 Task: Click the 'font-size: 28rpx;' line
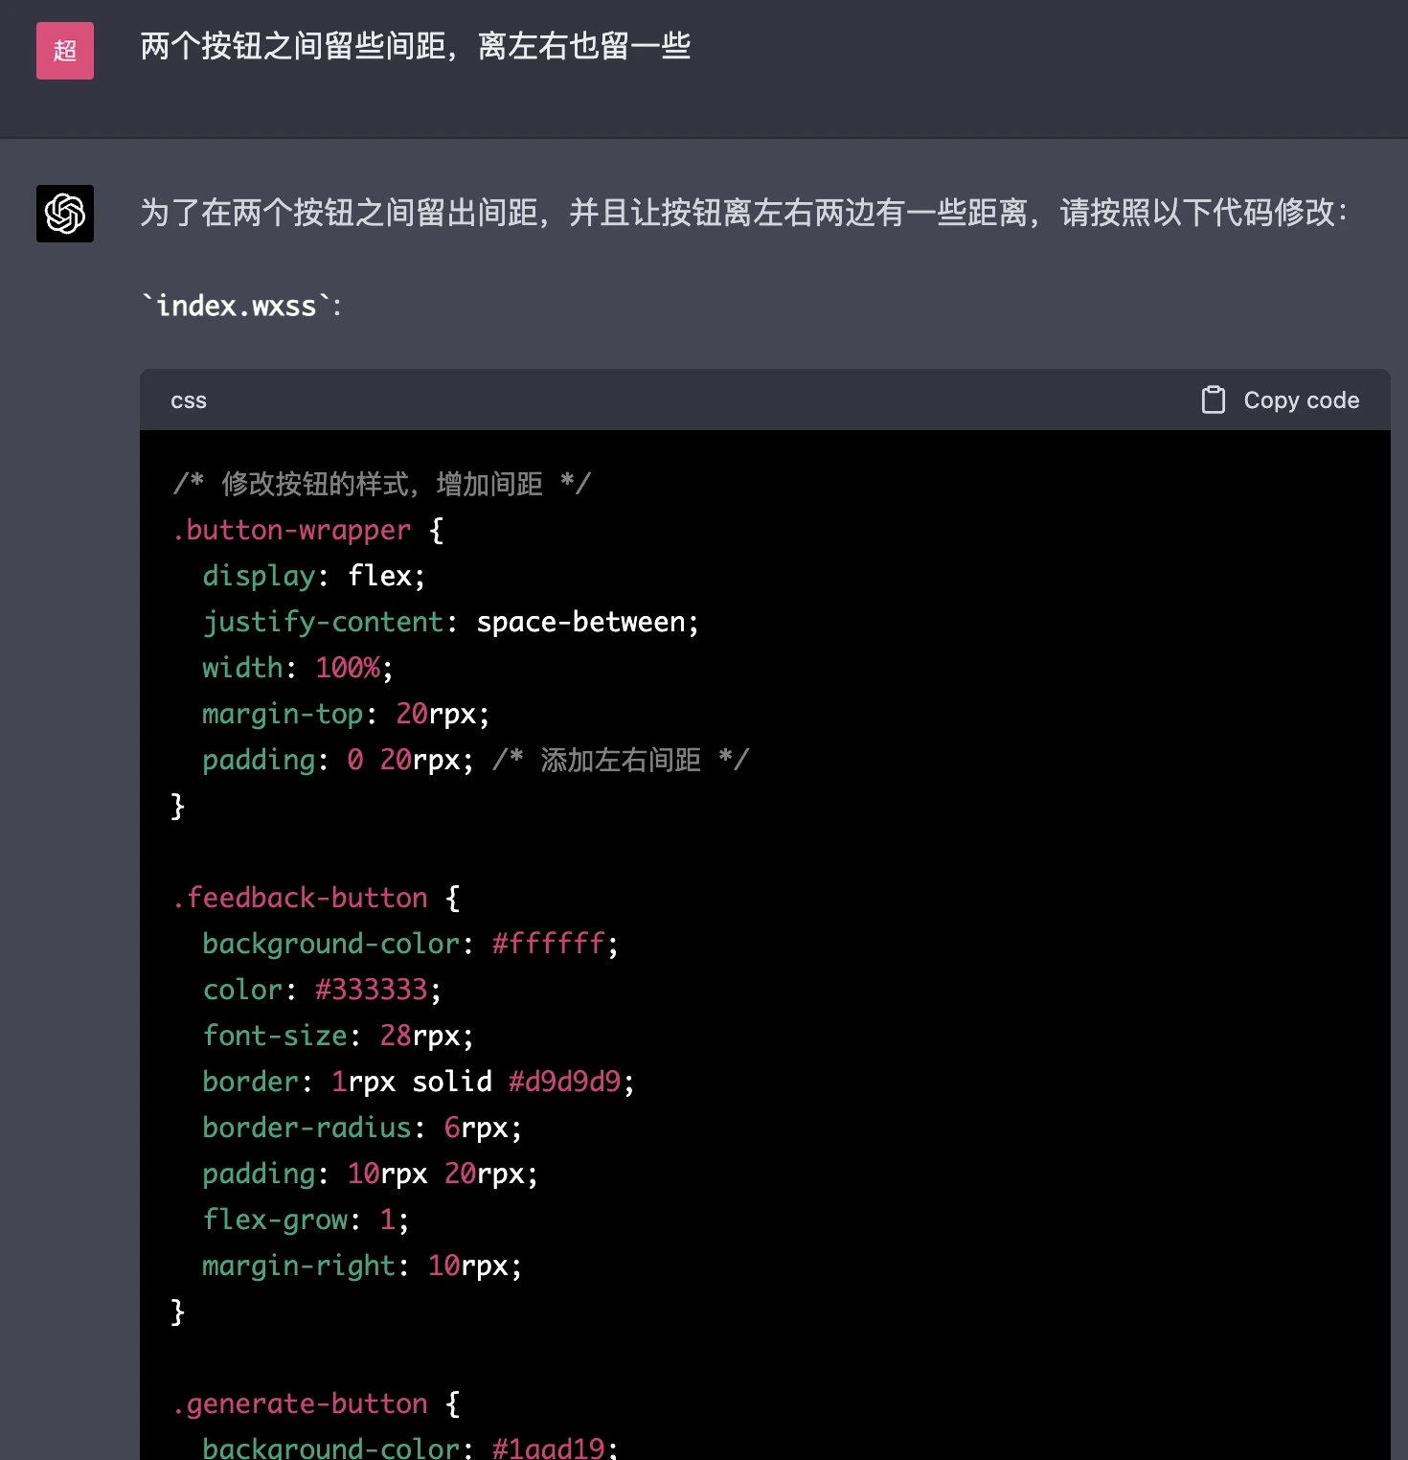pyautogui.click(x=338, y=1036)
